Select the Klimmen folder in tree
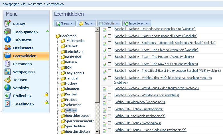The image size is (223, 135). click(x=72, y=89)
